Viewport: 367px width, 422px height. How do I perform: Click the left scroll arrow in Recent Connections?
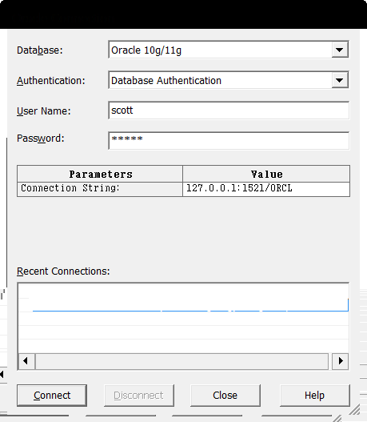pos(26,361)
